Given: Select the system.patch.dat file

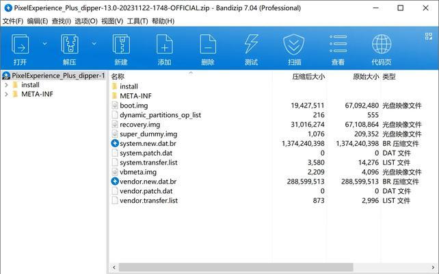Looking at the screenshot, I should (146, 153).
